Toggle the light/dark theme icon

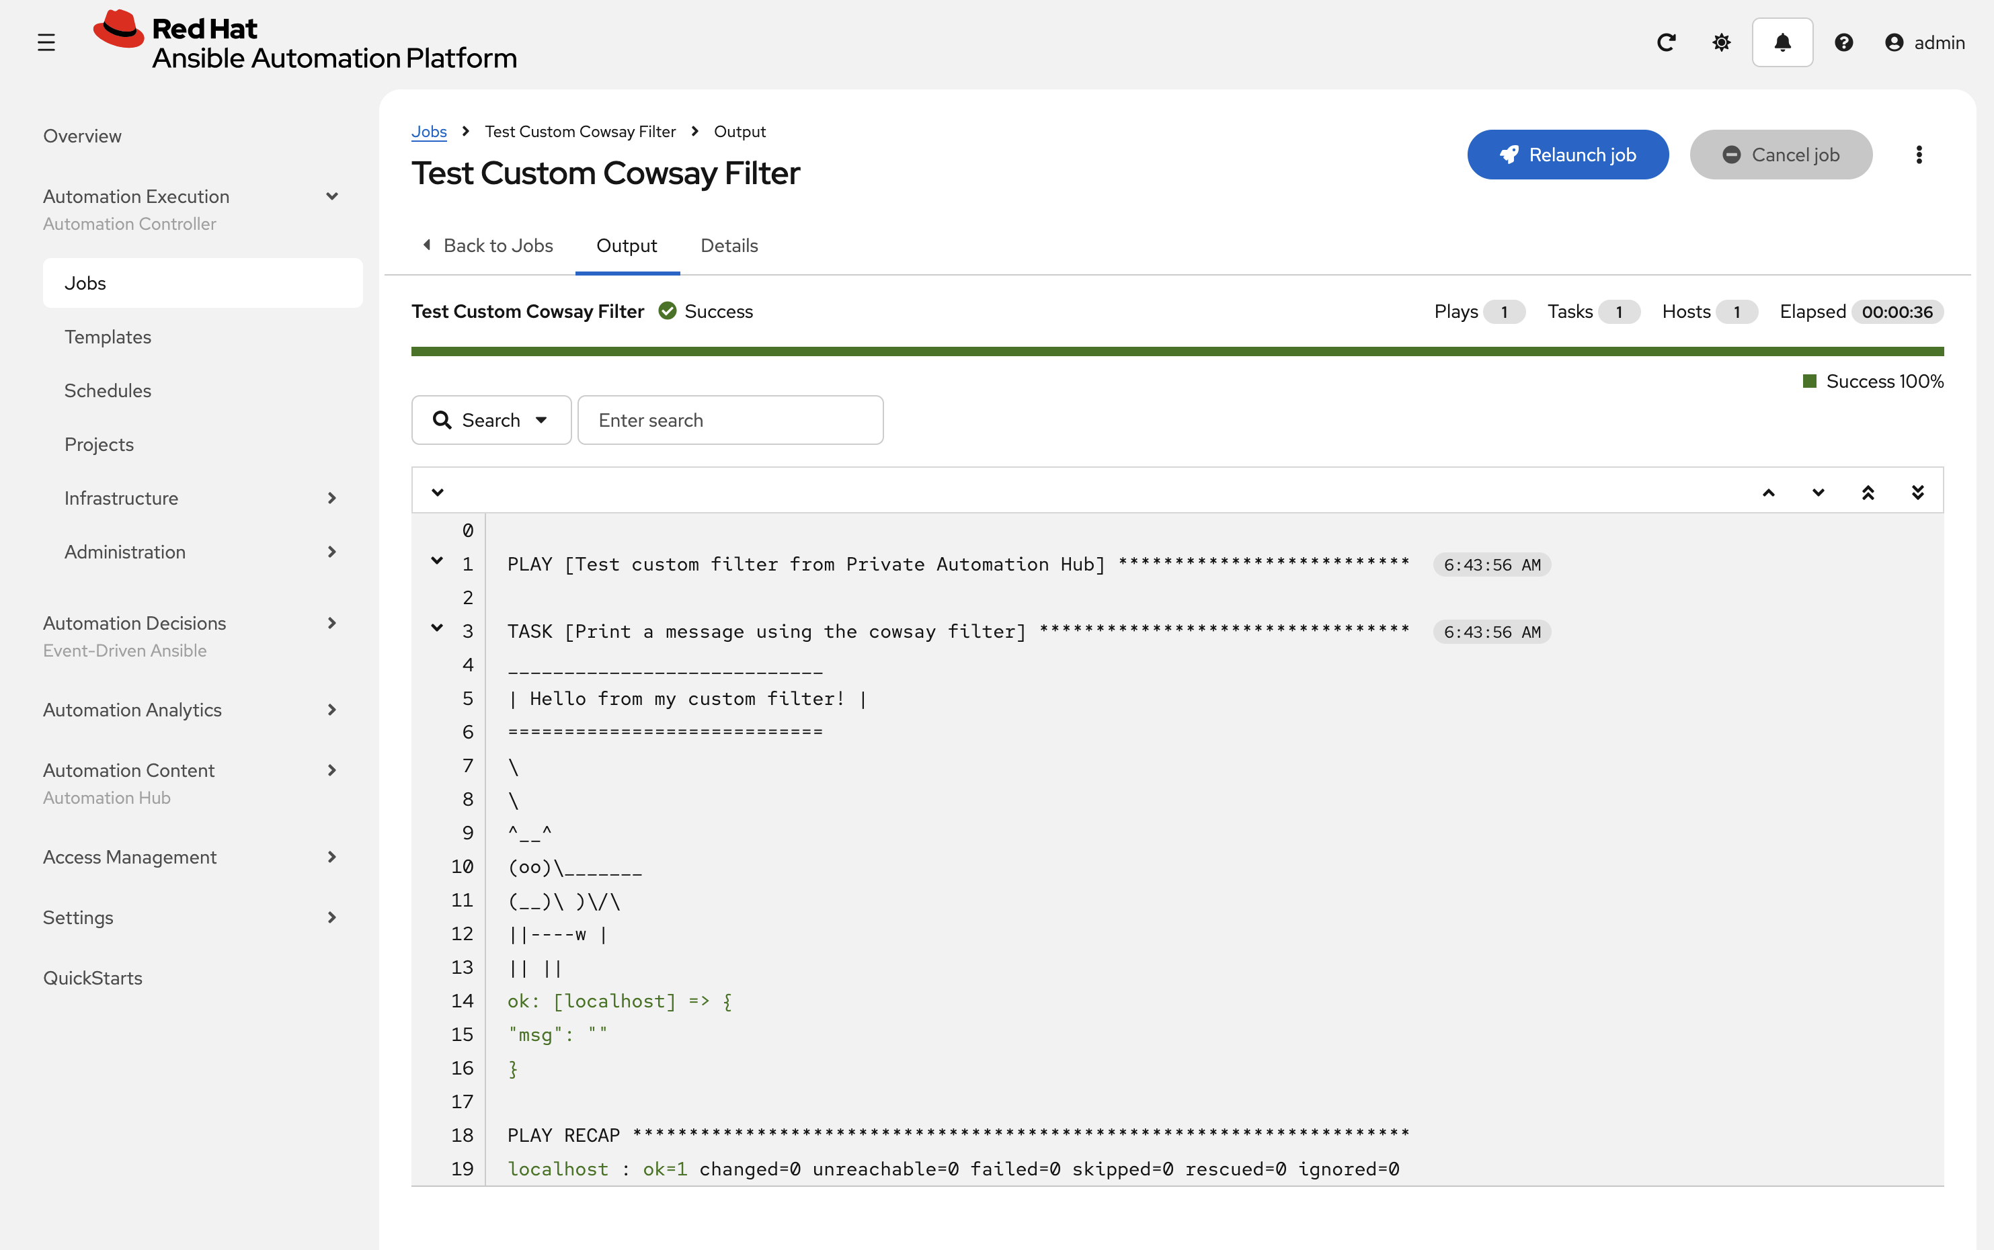pyautogui.click(x=1721, y=42)
